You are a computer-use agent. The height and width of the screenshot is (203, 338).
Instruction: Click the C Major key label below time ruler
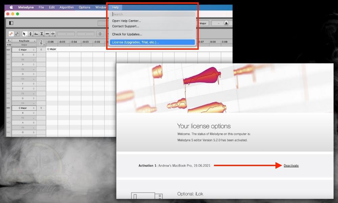[x=52, y=49]
